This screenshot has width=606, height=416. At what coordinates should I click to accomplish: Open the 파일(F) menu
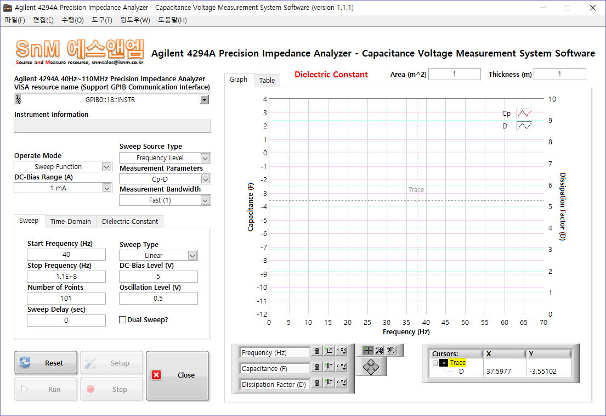[x=15, y=20]
